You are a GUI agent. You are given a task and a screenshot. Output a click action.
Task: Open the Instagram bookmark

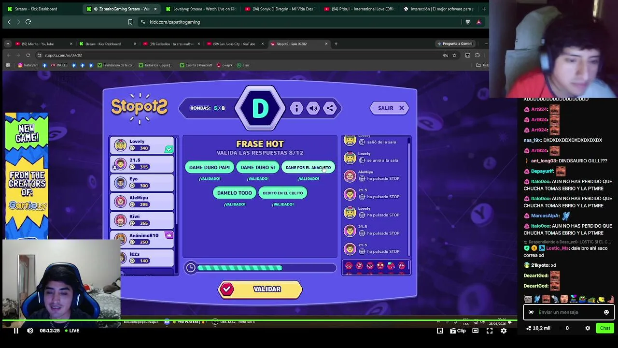click(x=28, y=65)
